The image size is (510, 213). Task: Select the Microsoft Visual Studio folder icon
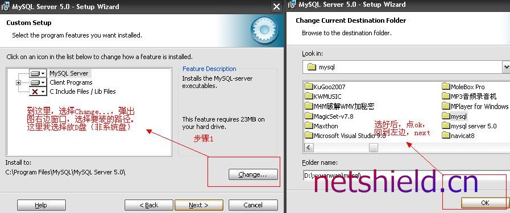(x=309, y=135)
